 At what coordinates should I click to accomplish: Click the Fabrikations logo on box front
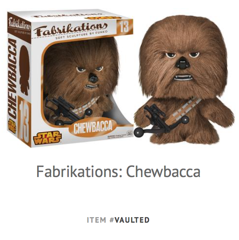[71, 30]
